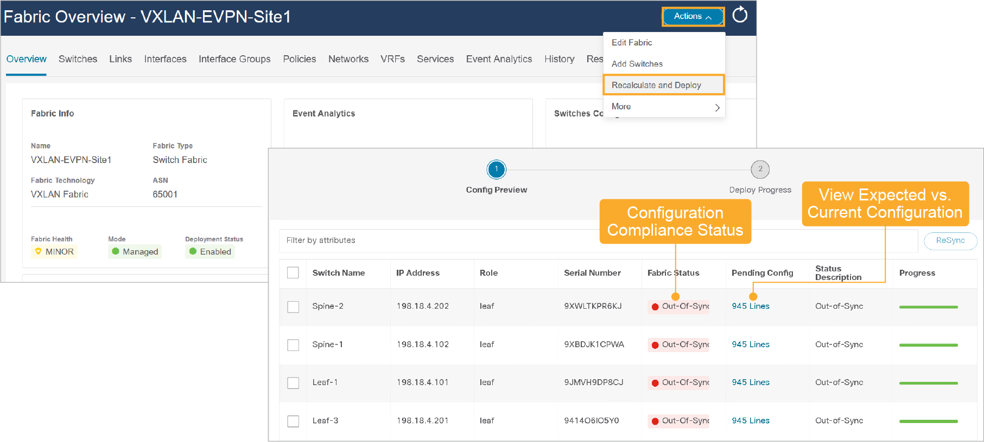Screen dimensions: 984x442
Task: Click Out-Of-Sync red status for Spine-2
Action: tap(678, 306)
